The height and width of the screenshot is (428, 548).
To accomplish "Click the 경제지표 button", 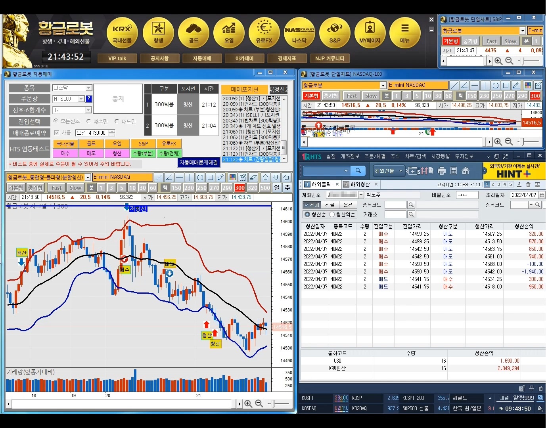I will 287,58.
